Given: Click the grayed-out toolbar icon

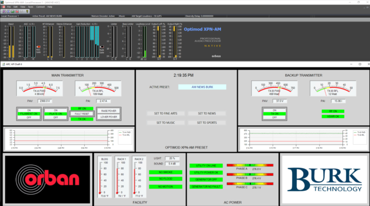Looking at the screenshot, I should tap(22, 11).
